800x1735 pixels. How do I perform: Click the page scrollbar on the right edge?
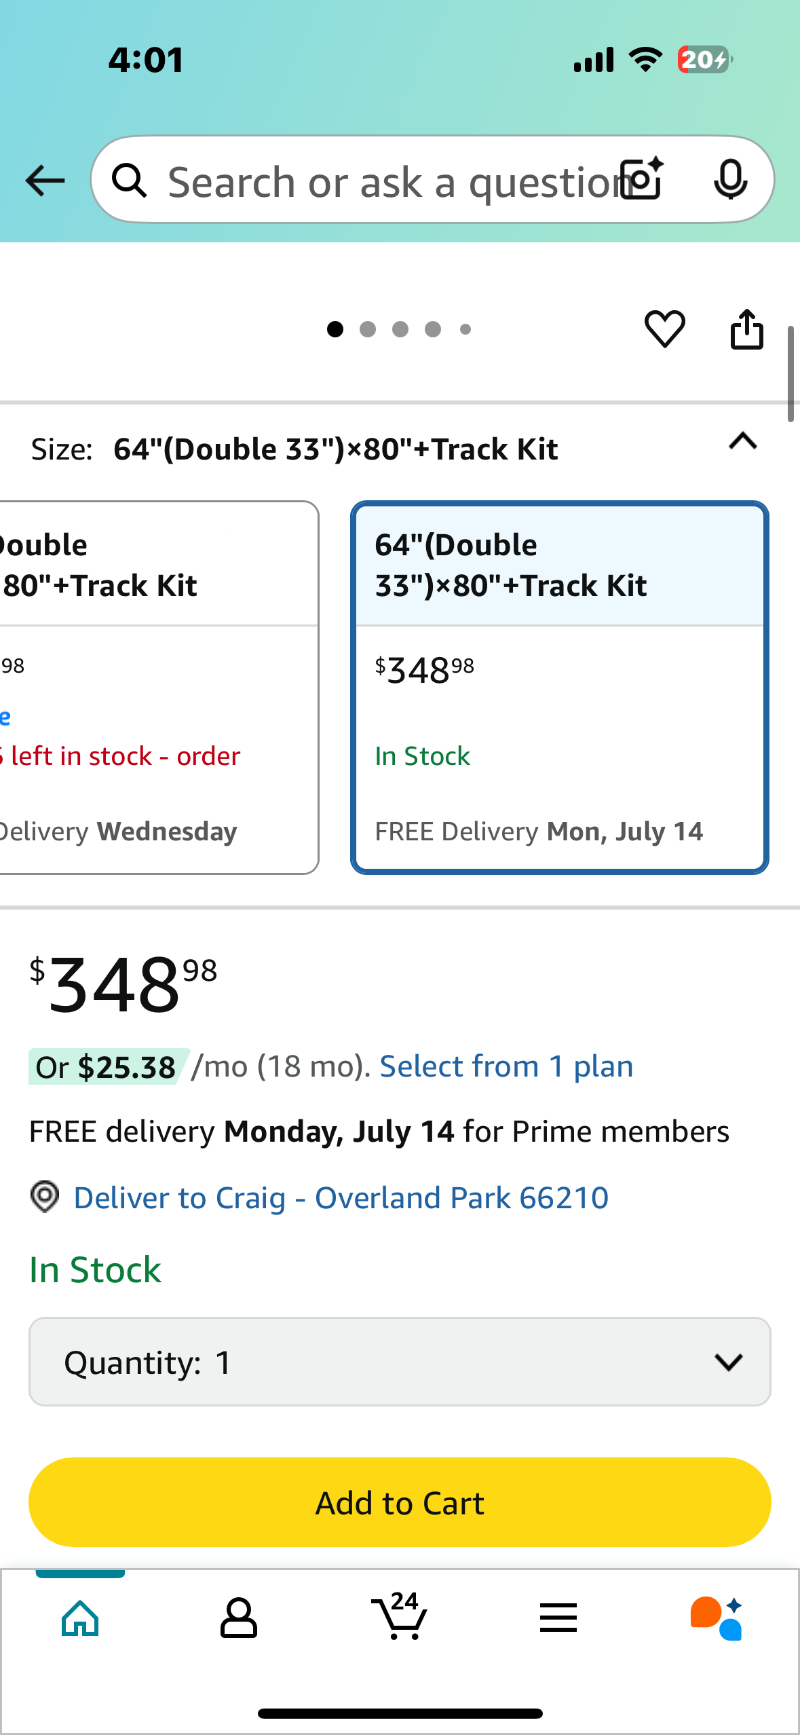[x=791, y=373]
